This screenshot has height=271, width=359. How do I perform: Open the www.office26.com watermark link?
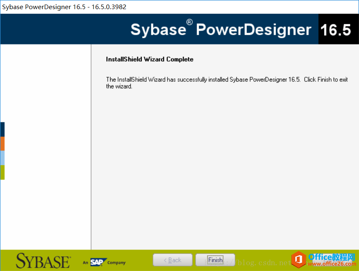coord(332,264)
